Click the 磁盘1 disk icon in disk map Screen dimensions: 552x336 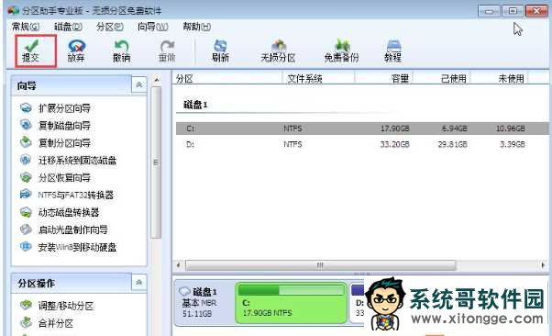point(184,292)
